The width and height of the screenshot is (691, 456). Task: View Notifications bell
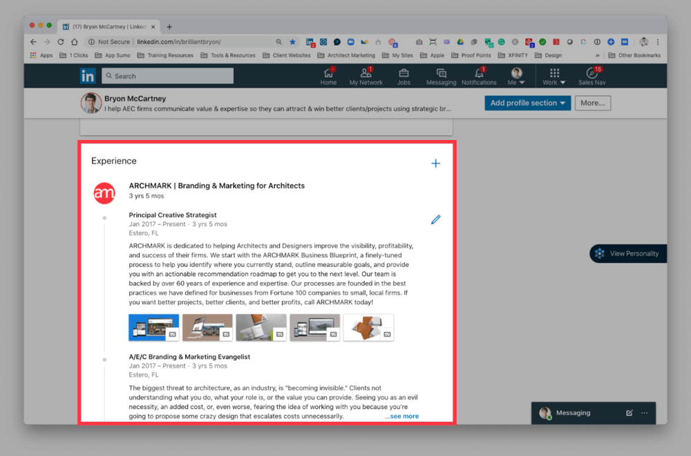pyautogui.click(x=479, y=76)
